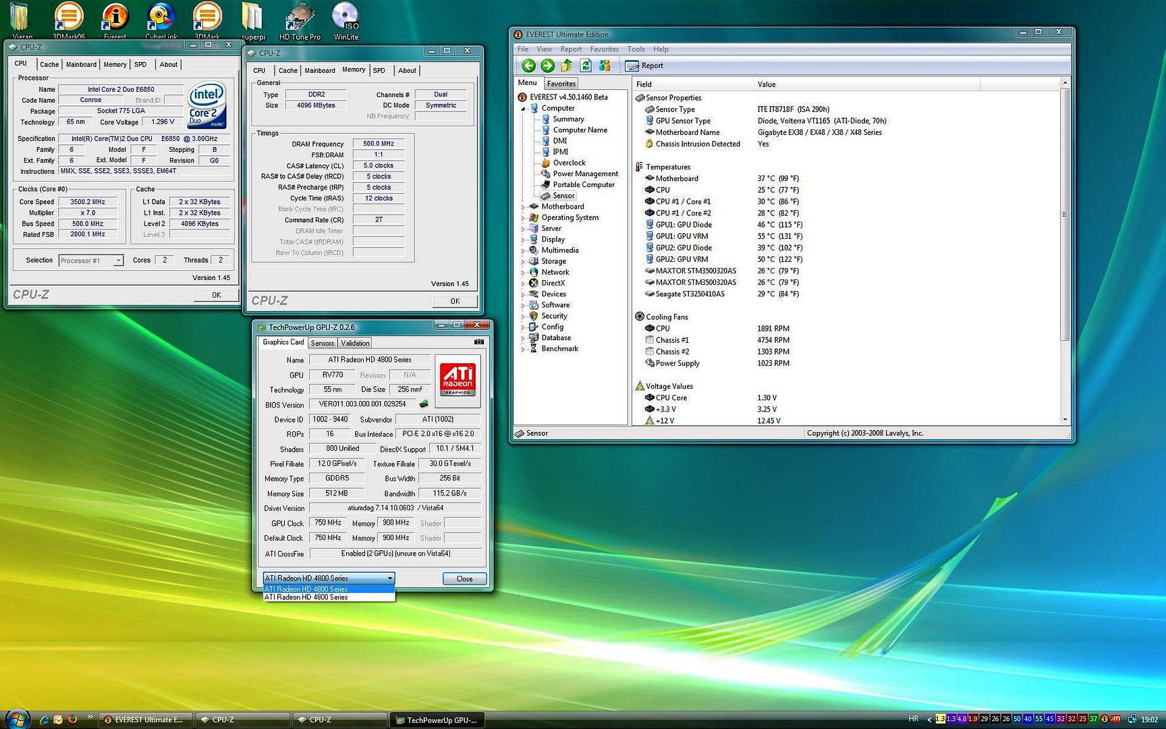Click the ATI tray icon
This screenshot has height=729, width=1166.
[x=1115, y=719]
